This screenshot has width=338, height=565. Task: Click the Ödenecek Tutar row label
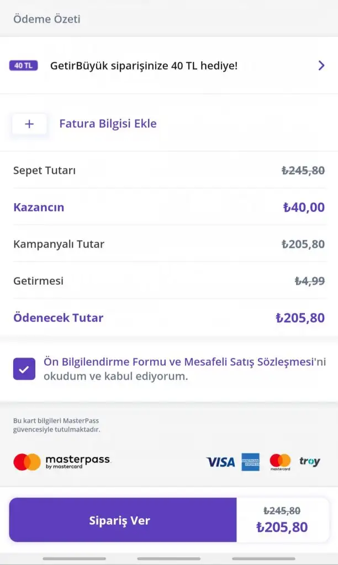point(58,318)
